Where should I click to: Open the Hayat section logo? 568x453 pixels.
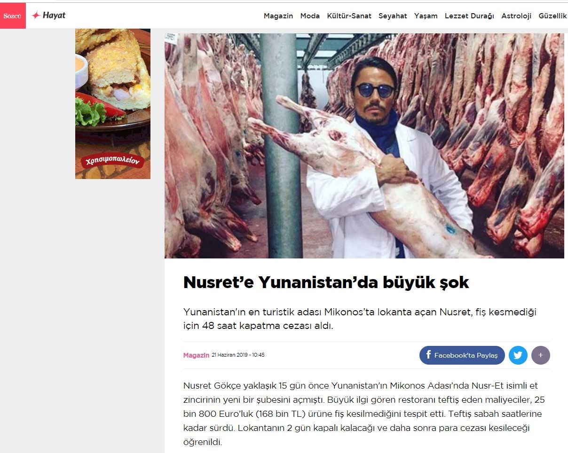(x=48, y=16)
